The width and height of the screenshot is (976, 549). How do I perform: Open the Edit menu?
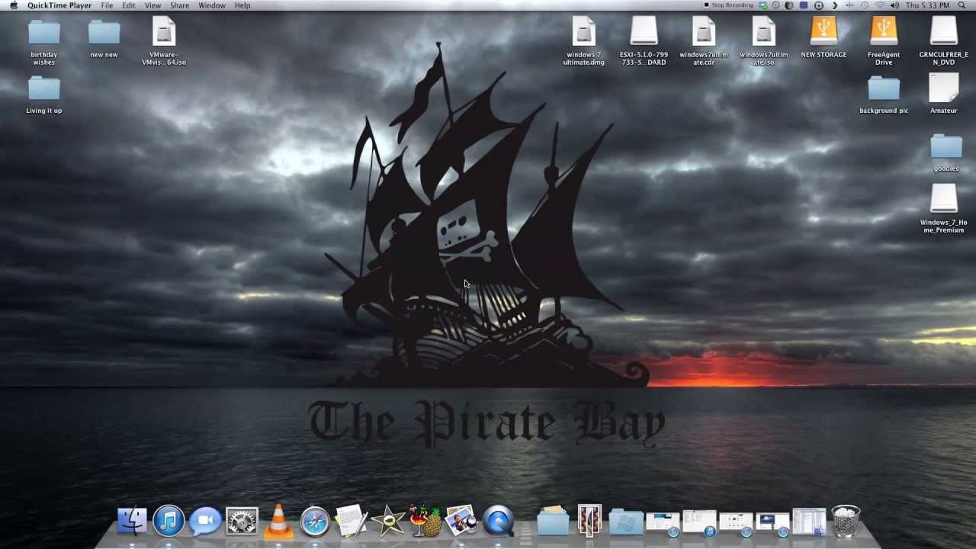pos(129,5)
